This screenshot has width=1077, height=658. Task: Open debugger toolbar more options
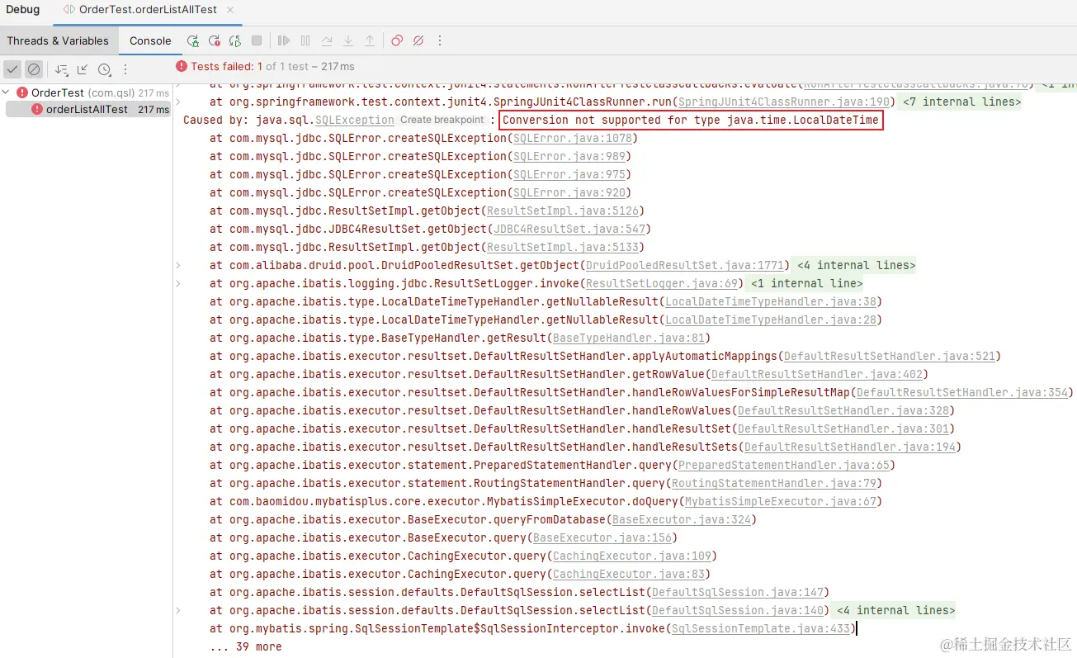point(440,40)
